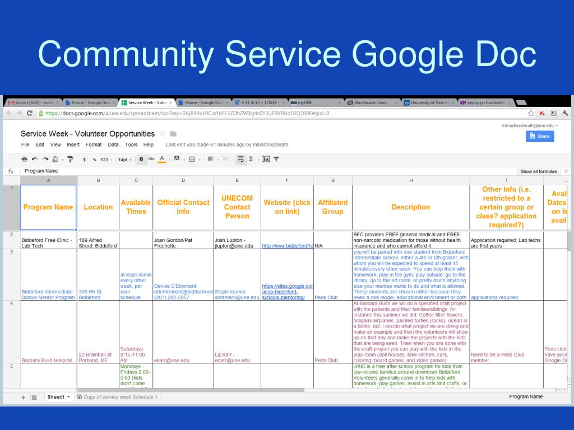The height and width of the screenshot is (430, 574).
Task: Click the Add sheet plus icon
Action: [x=24, y=397]
